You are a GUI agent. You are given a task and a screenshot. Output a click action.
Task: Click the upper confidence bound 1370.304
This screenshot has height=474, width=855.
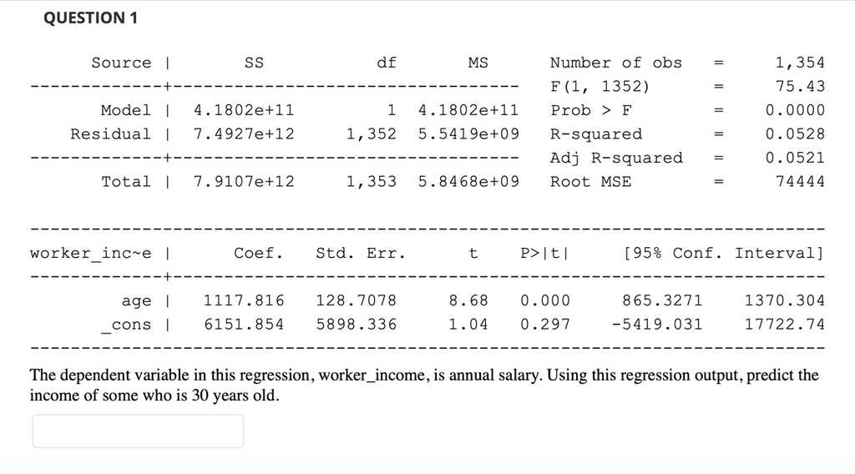pos(785,300)
